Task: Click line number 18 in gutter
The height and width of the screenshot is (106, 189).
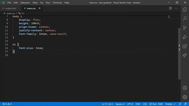Action: coord(6,55)
